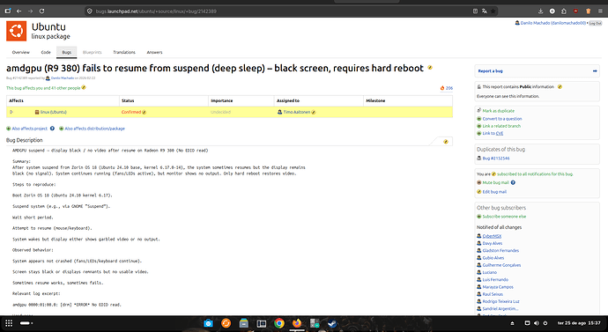Edit the Confirmed status pencil
The height and width of the screenshot is (332, 608).
coord(145,113)
